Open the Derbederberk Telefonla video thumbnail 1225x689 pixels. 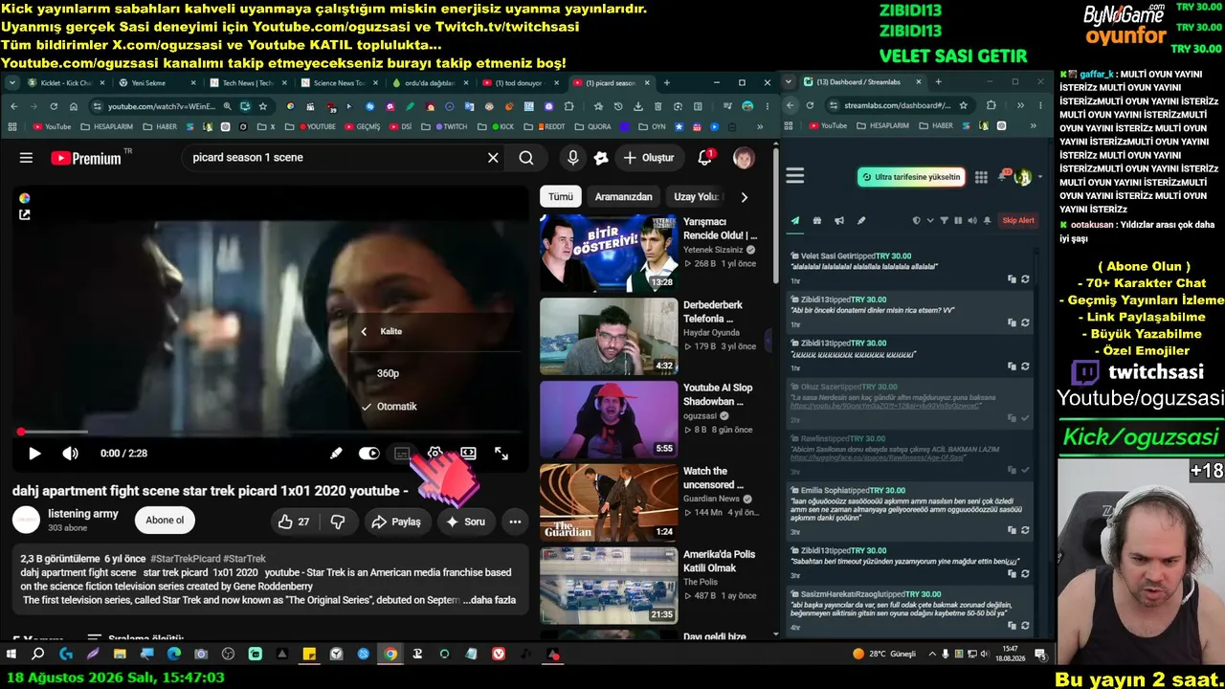(609, 336)
